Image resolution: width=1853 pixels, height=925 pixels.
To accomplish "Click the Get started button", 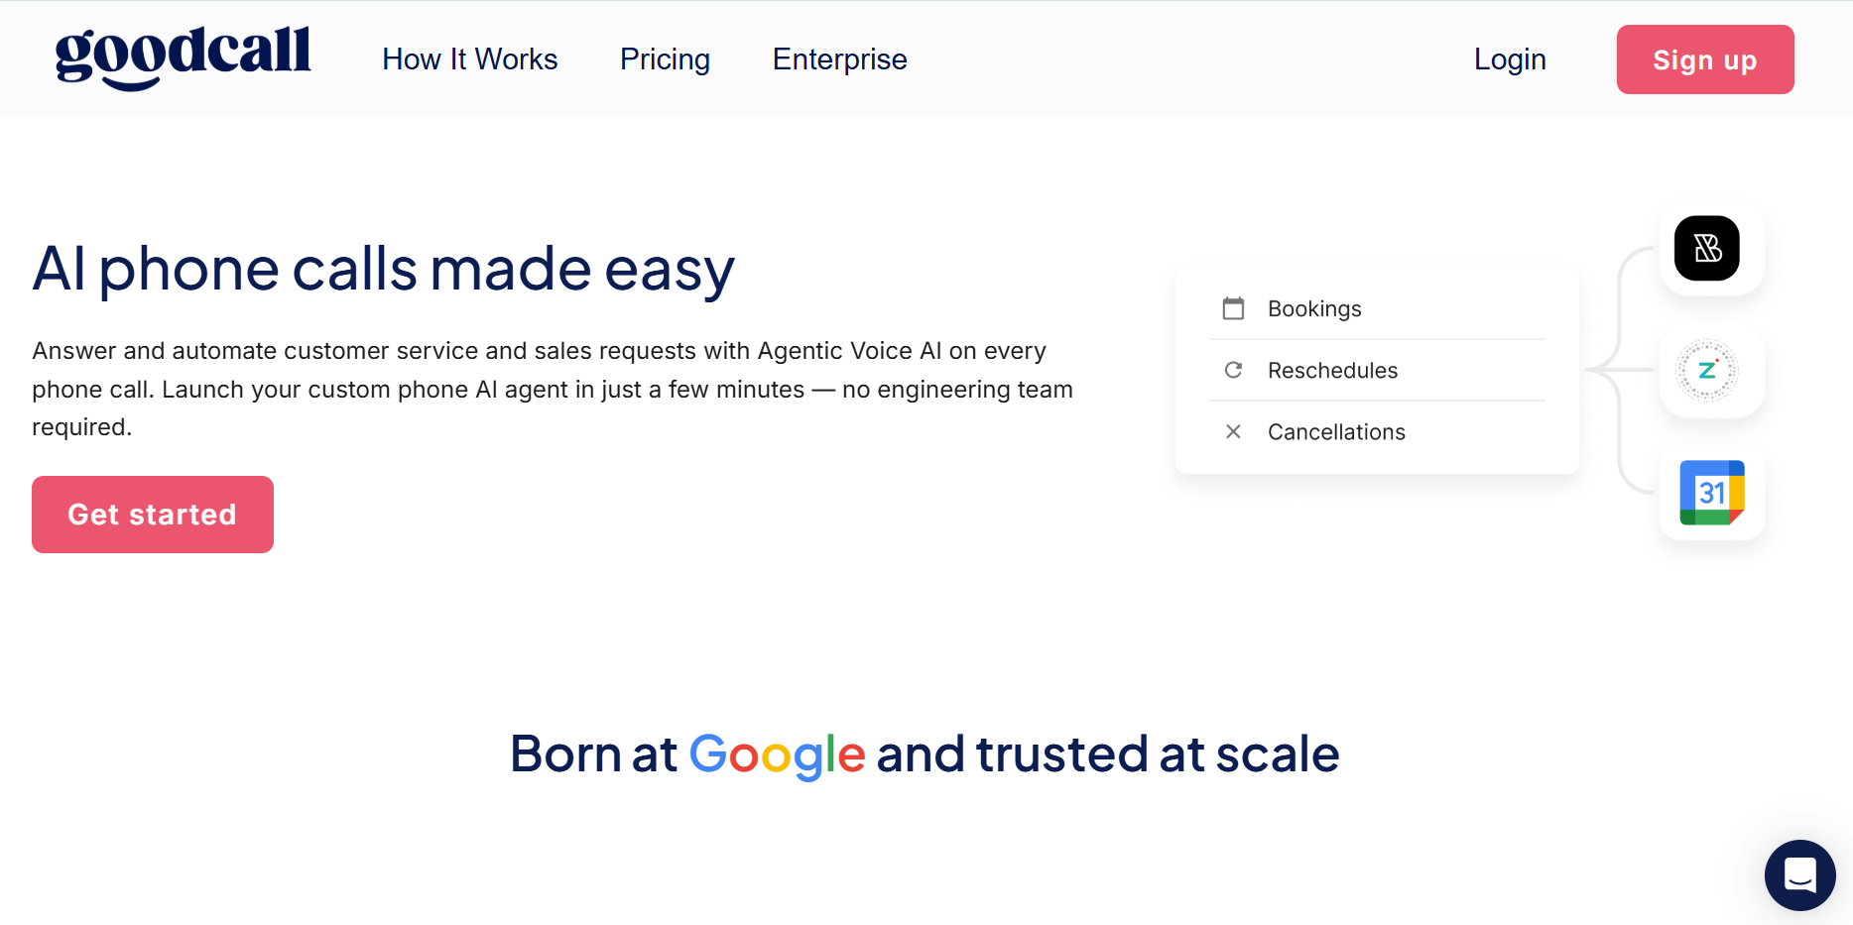I will [x=153, y=515].
